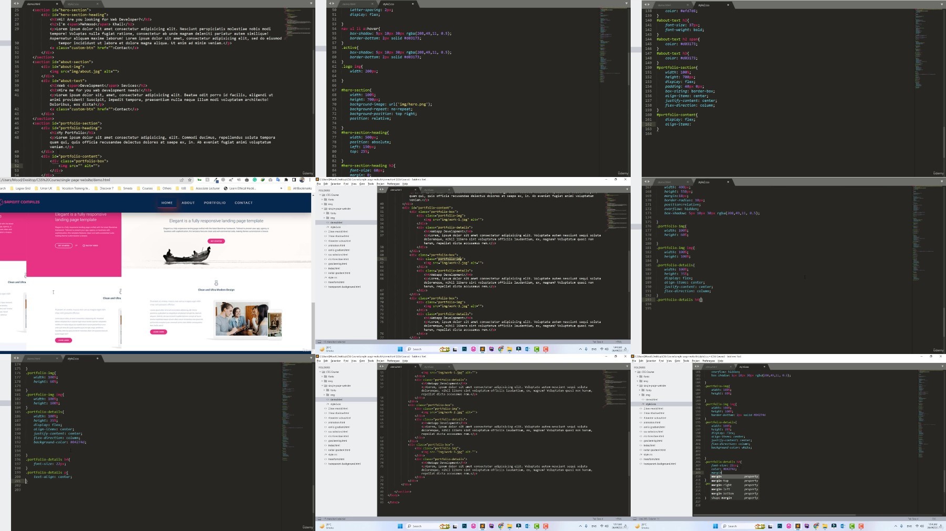Viewport: 946px width, 531px height.
Task: Click HTML syntax label in portfolio-content window status bar
Action: [x=619, y=342]
